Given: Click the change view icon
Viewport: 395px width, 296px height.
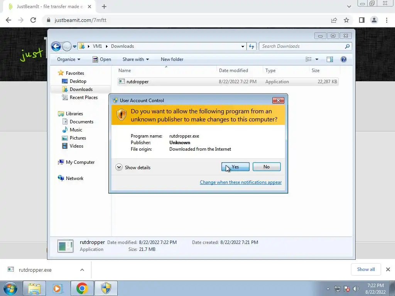Looking at the screenshot, I should click(x=309, y=59).
